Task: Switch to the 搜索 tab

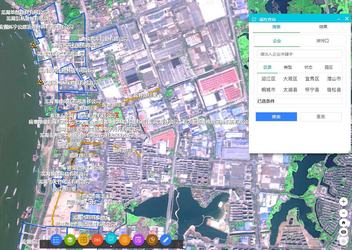Action: (x=276, y=27)
